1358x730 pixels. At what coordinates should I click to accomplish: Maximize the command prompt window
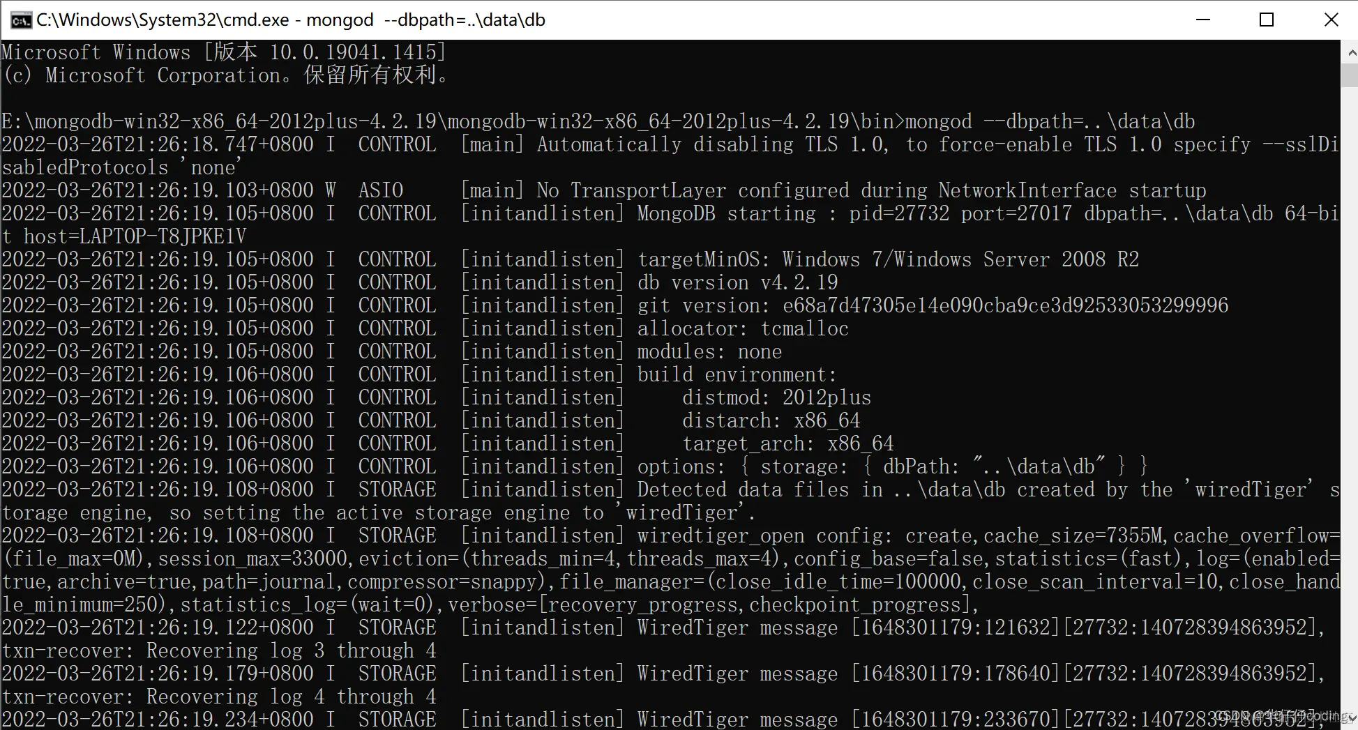pos(1267,20)
